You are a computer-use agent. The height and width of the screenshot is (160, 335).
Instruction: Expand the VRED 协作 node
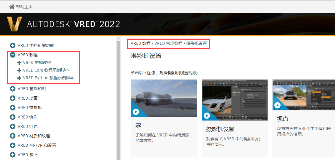13,117
